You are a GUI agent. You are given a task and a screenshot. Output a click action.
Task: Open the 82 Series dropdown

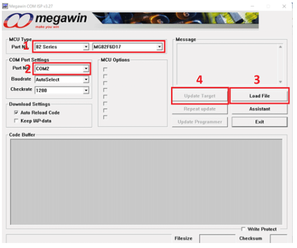point(86,46)
